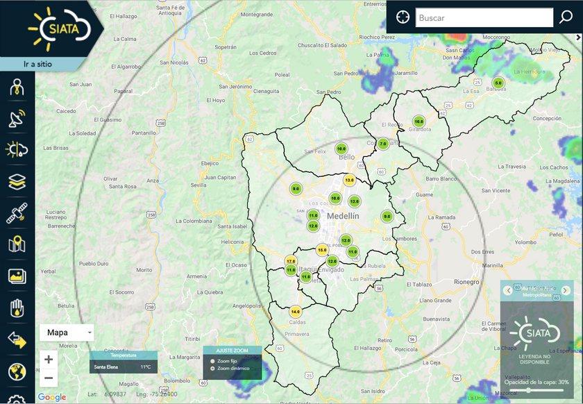583x404 pixels.
Task: Click the Ir a sitio link
Action: [37, 65]
